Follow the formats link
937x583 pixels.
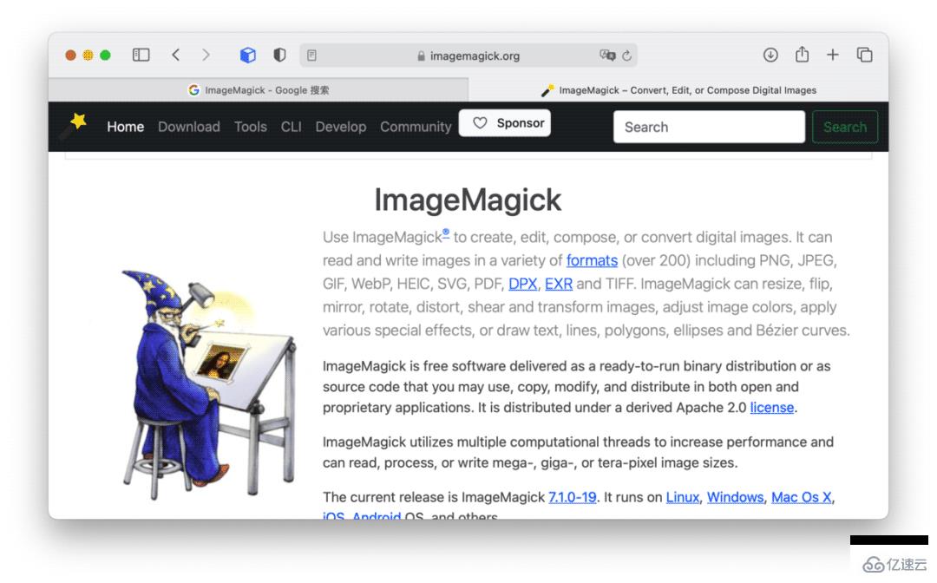[x=592, y=260]
